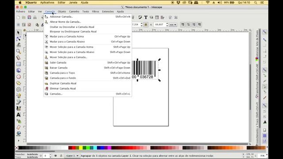Adjust the opacity value stepper
The image size is (283, 159).
tap(50, 155)
